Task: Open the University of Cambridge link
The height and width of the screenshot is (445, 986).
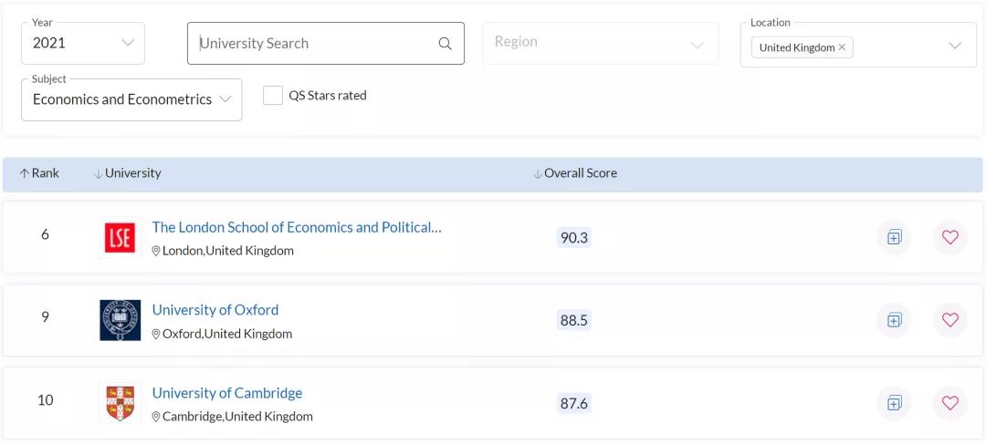Action: pos(227,393)
